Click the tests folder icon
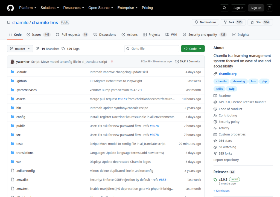This screenshot has height=197, width=280. (12, 144)
